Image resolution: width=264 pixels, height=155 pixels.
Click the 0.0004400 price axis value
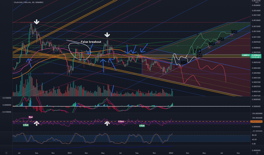[256, 68]
